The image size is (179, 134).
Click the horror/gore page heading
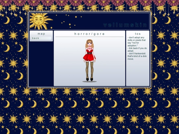[89, 34]
